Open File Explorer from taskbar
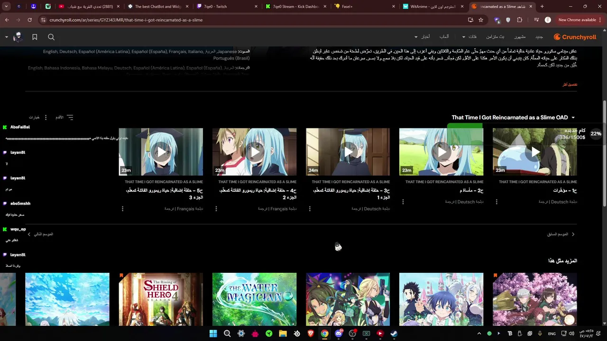The height and width of the screenshot is (341, 607). pos(283,333)
